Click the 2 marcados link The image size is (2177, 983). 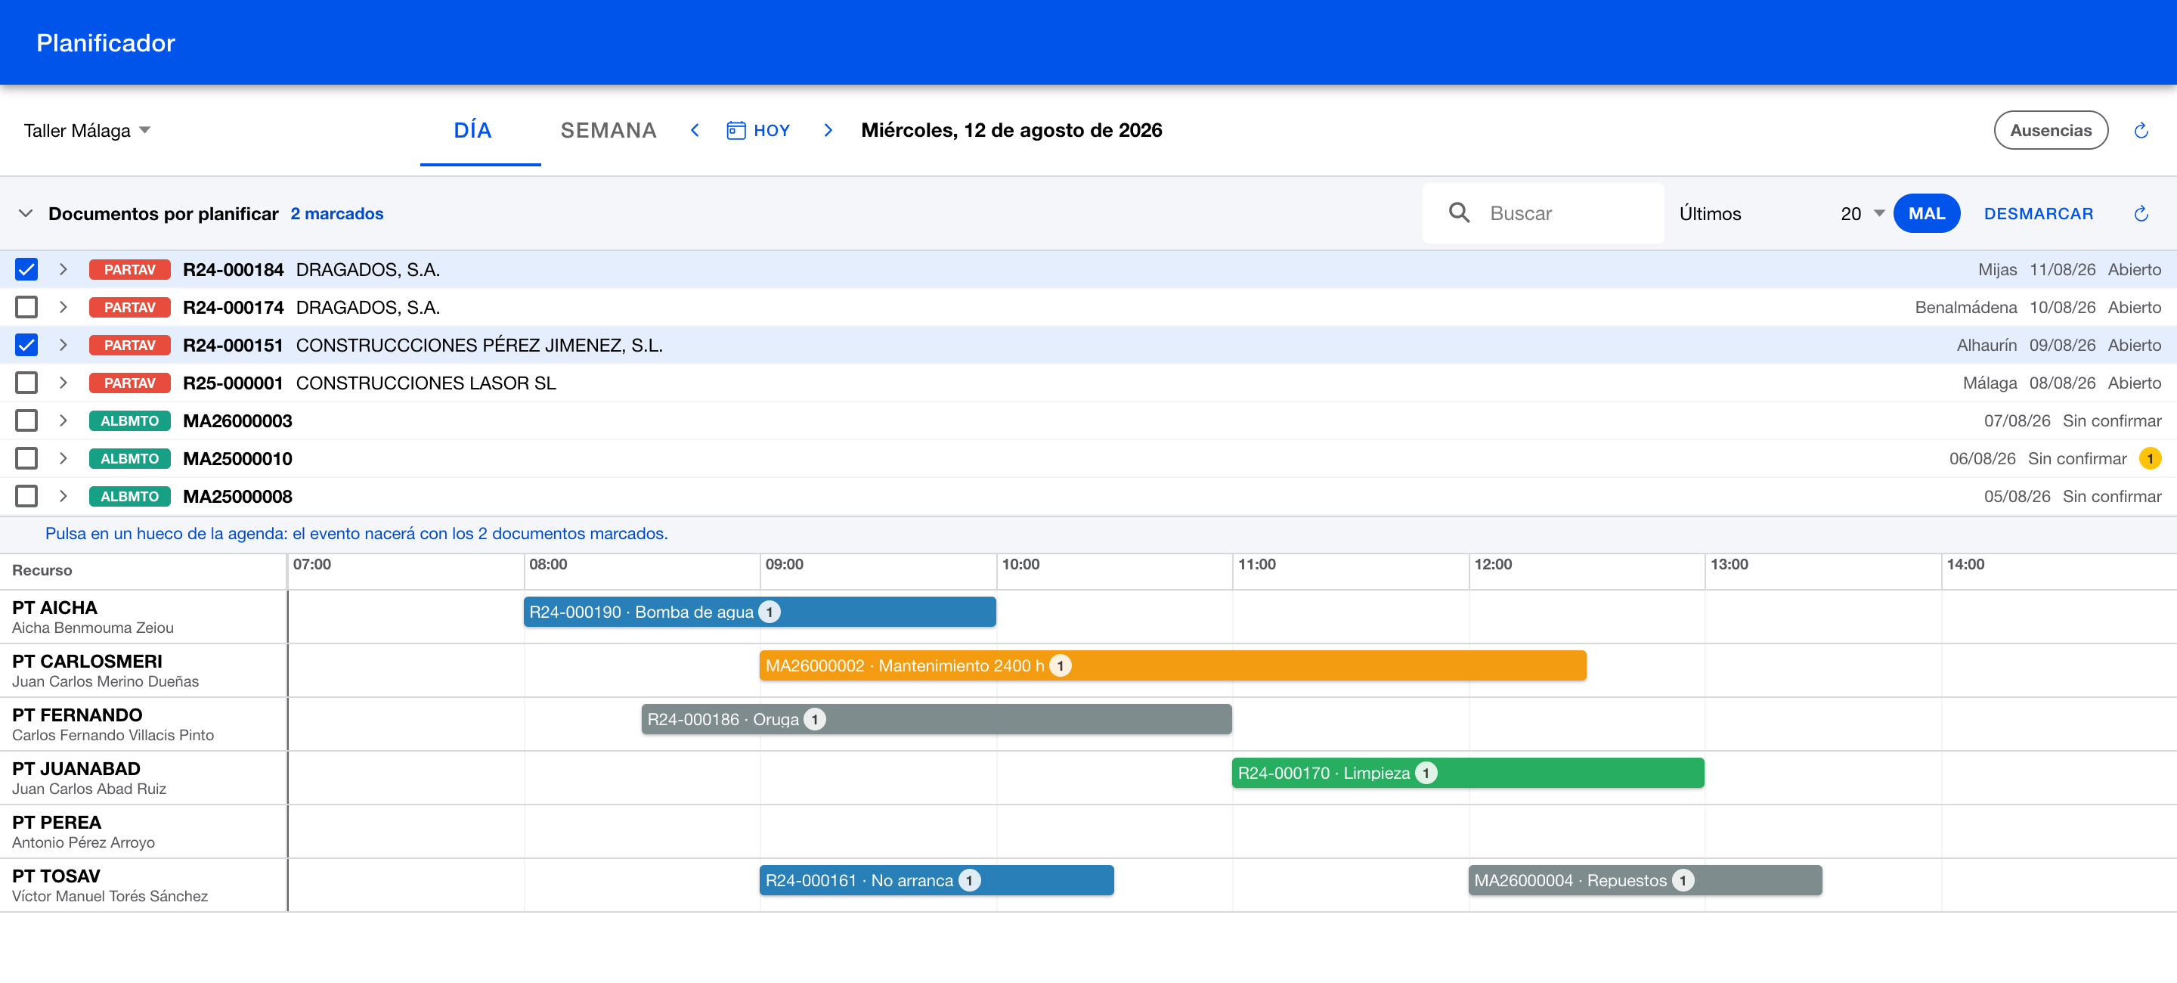pyautogui.click(x=336, y=214)
